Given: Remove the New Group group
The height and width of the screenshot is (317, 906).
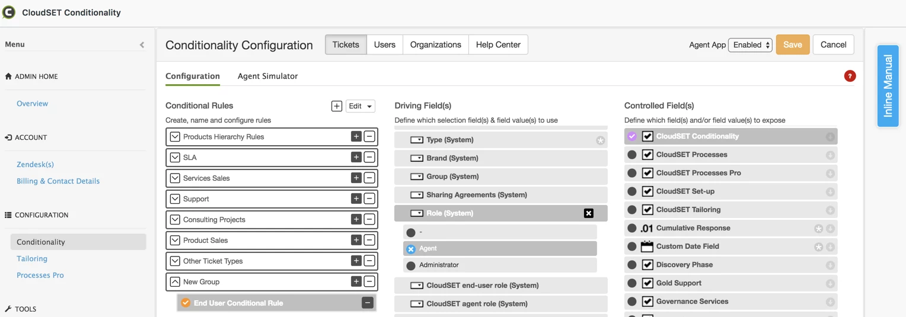Looking at the screenshot, I should (369, 282).
